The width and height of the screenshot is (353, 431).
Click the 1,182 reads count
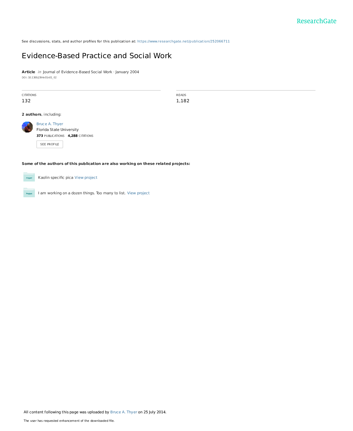(x=182, y=101)
